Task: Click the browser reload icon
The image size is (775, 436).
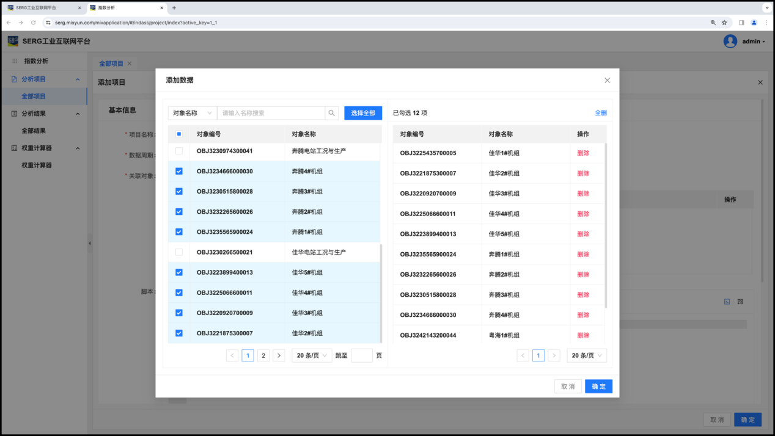Action: 33,23
